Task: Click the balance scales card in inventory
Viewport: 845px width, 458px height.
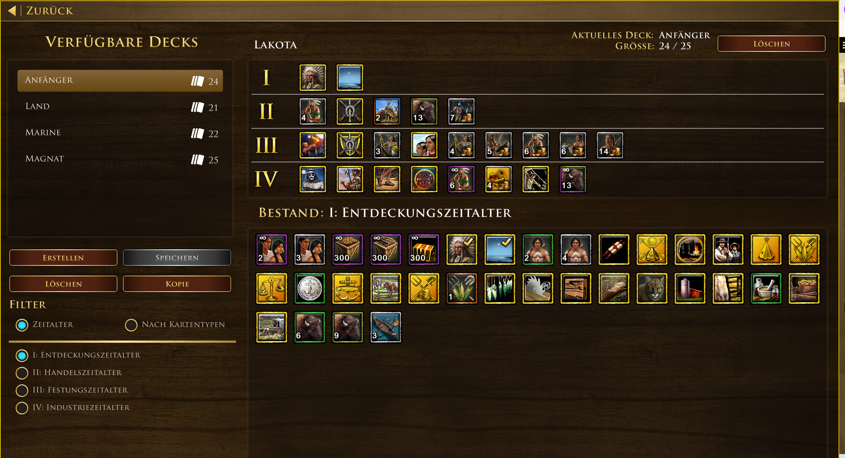Action: point(271,288)
